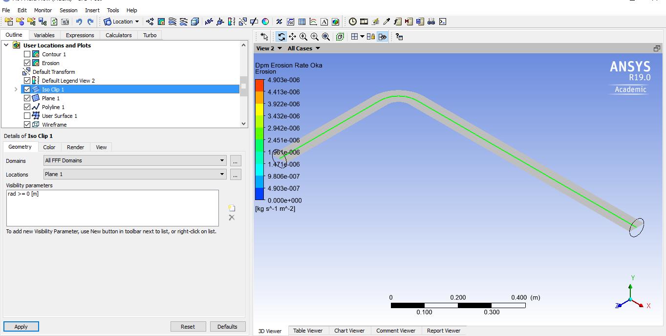Switch to the Turbo tab

pyautogui.click(x=150, y=35)
